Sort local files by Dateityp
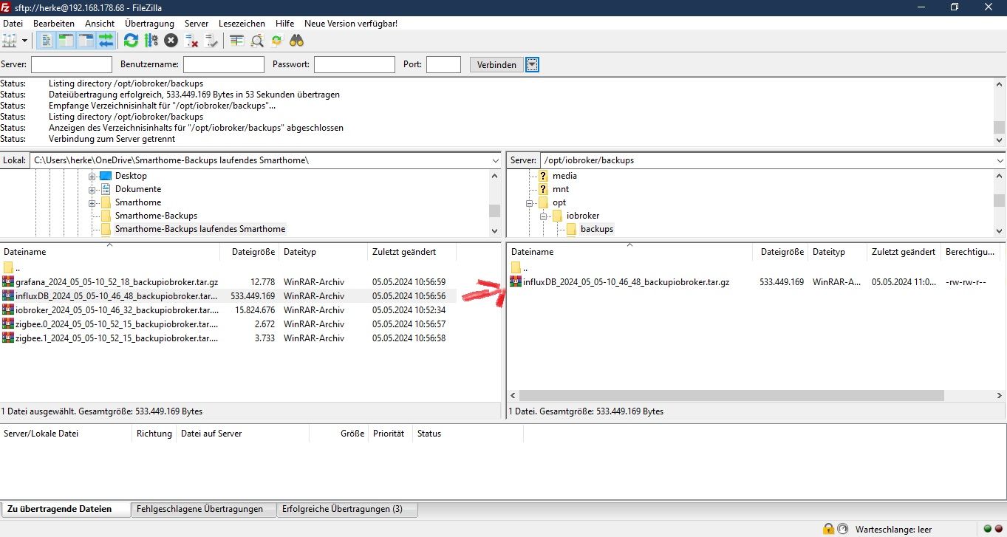The image size is (1007, 537). pyautogui.click(x=323, y=252)
